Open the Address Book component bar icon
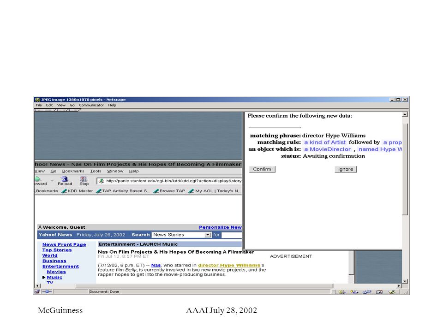The height and width of the screenshot is (332, 443). [x=379, y=291]
